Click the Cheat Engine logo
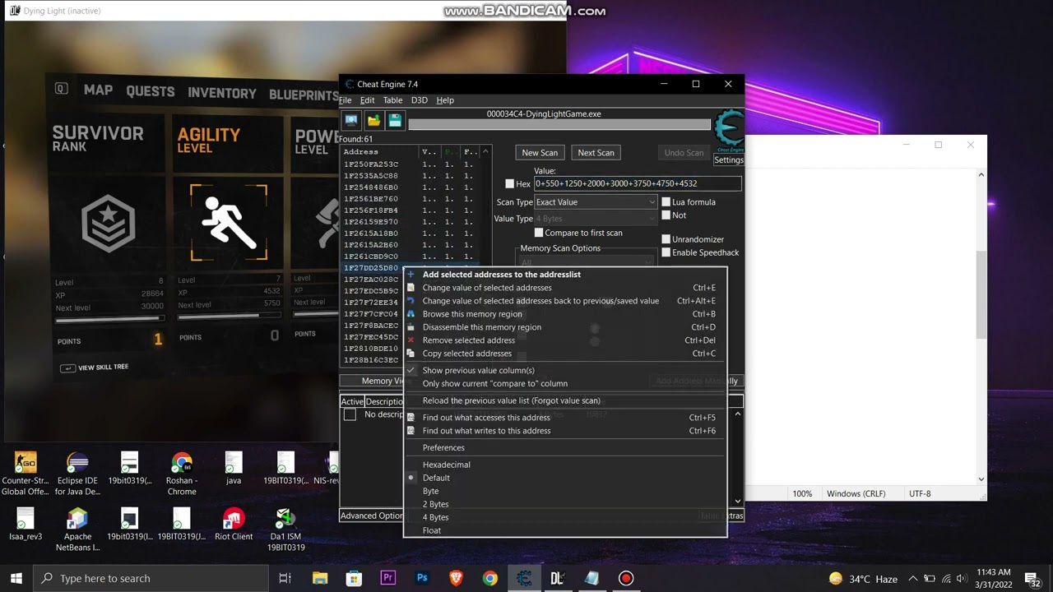The image size is (1053, 592). click(x=728, y=132)
